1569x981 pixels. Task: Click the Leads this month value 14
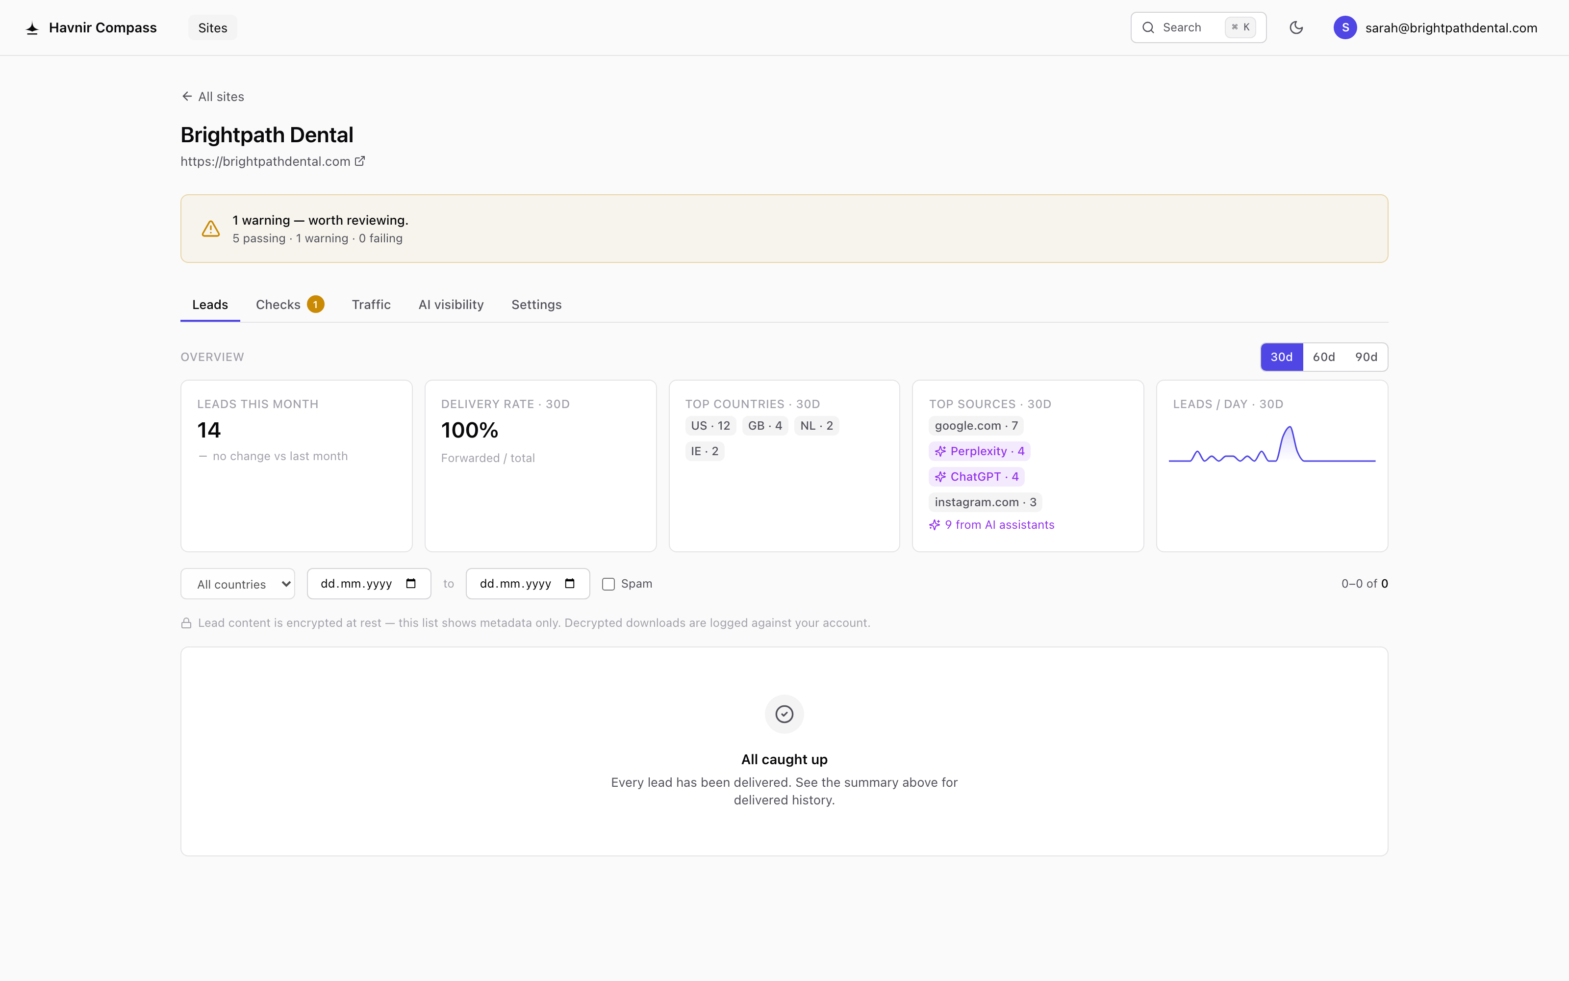point(209,430)
